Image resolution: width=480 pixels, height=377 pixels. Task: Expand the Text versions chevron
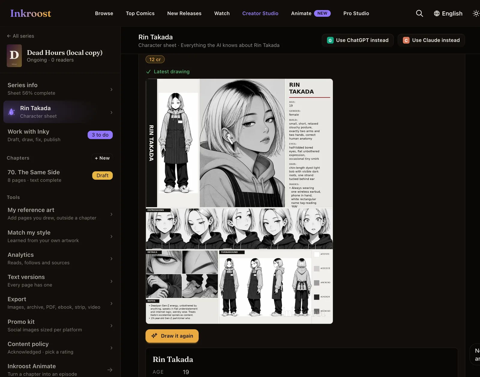[x=111, y=281]
